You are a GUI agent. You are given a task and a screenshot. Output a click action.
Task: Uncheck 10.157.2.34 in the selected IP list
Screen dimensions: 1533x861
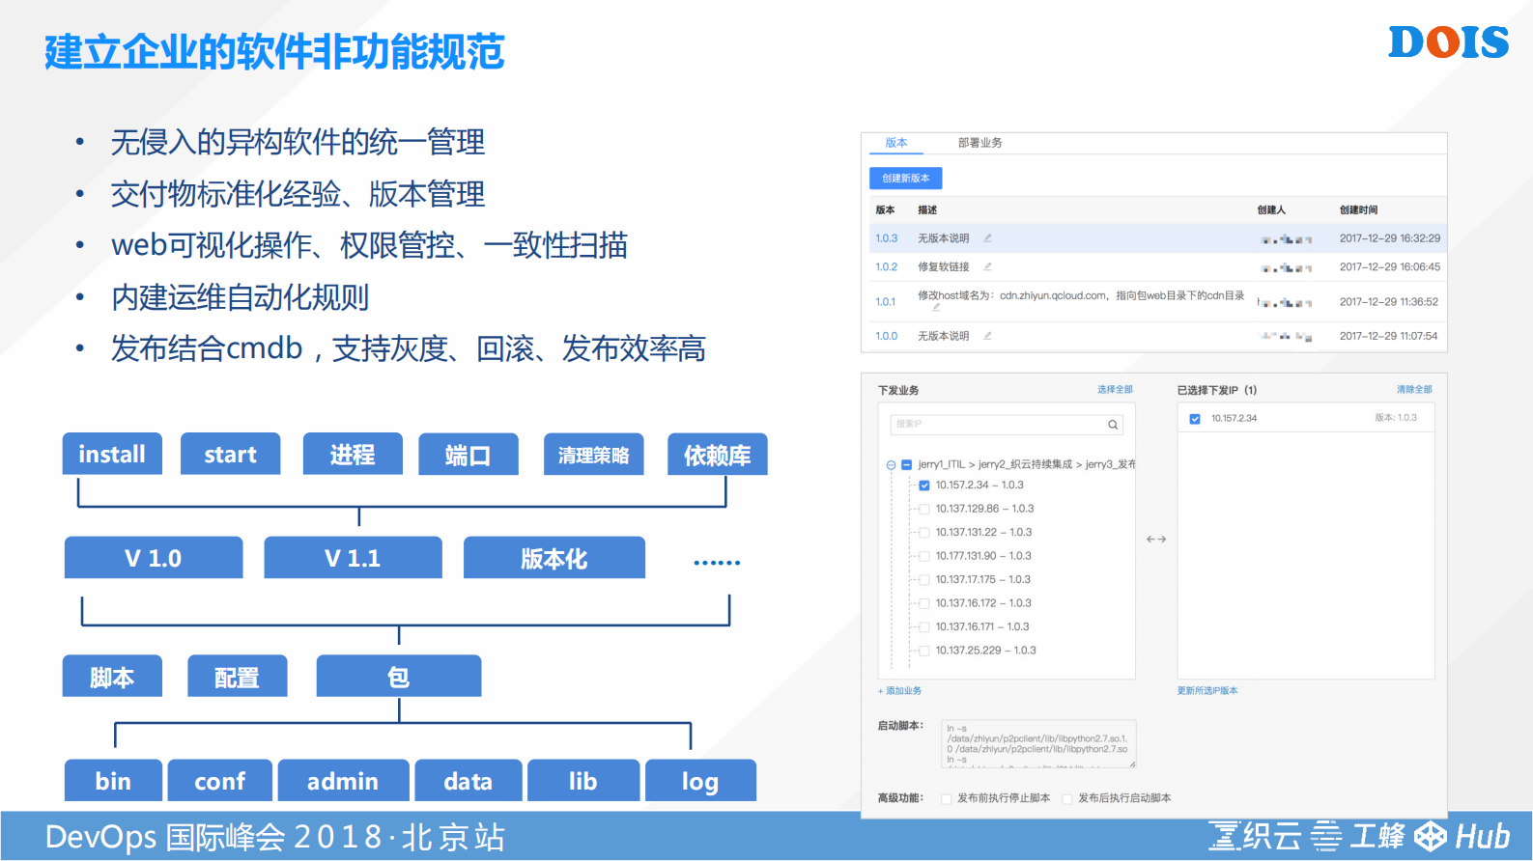pyautogui.click(x=1195, y=419)
